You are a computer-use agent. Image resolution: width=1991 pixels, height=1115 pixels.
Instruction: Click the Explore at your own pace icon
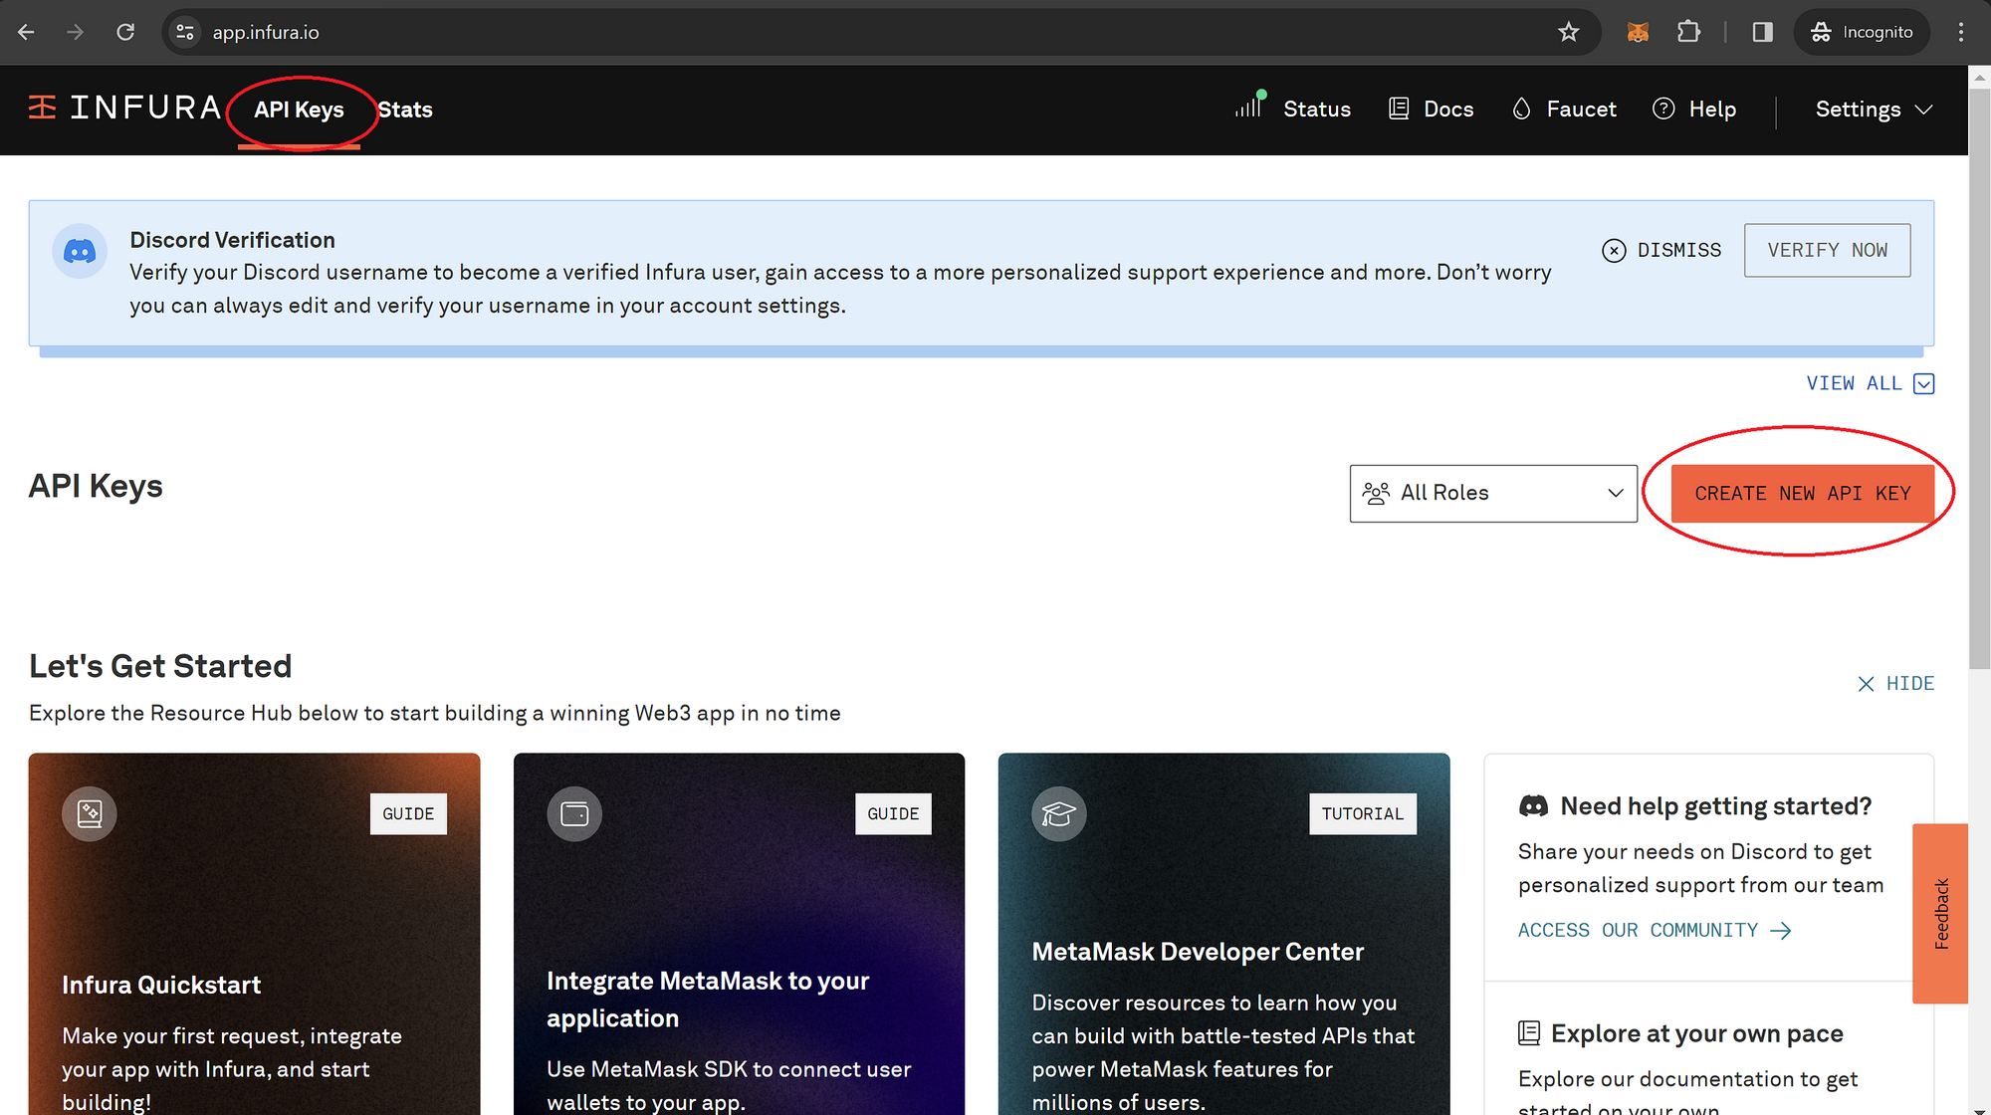[x=1529, y=1033]
